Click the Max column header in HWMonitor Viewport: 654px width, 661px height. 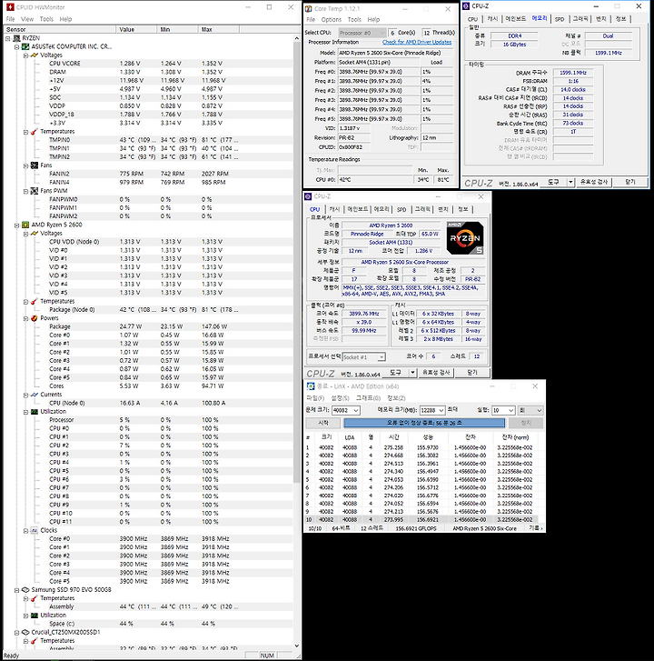(219, 29)
